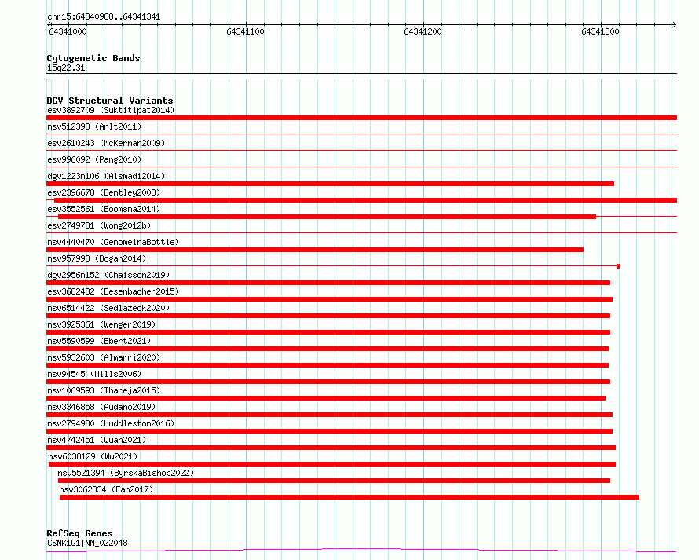The height and width of the screenshot is (560, 699).
Task: Open the CSNK1G1|NM_022048 RefSeq gene
Action: pos(87,543)
